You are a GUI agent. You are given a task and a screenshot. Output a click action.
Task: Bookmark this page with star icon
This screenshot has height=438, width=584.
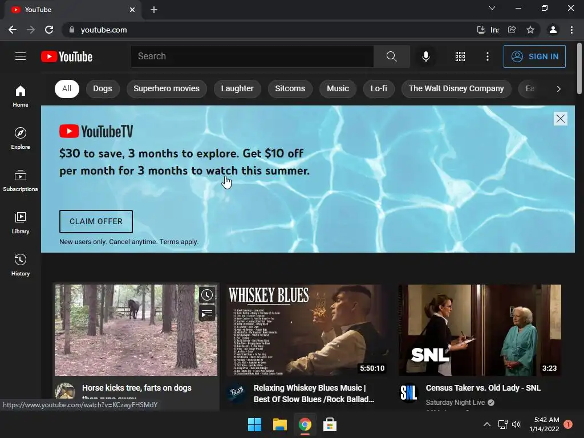tap(530, 30)
